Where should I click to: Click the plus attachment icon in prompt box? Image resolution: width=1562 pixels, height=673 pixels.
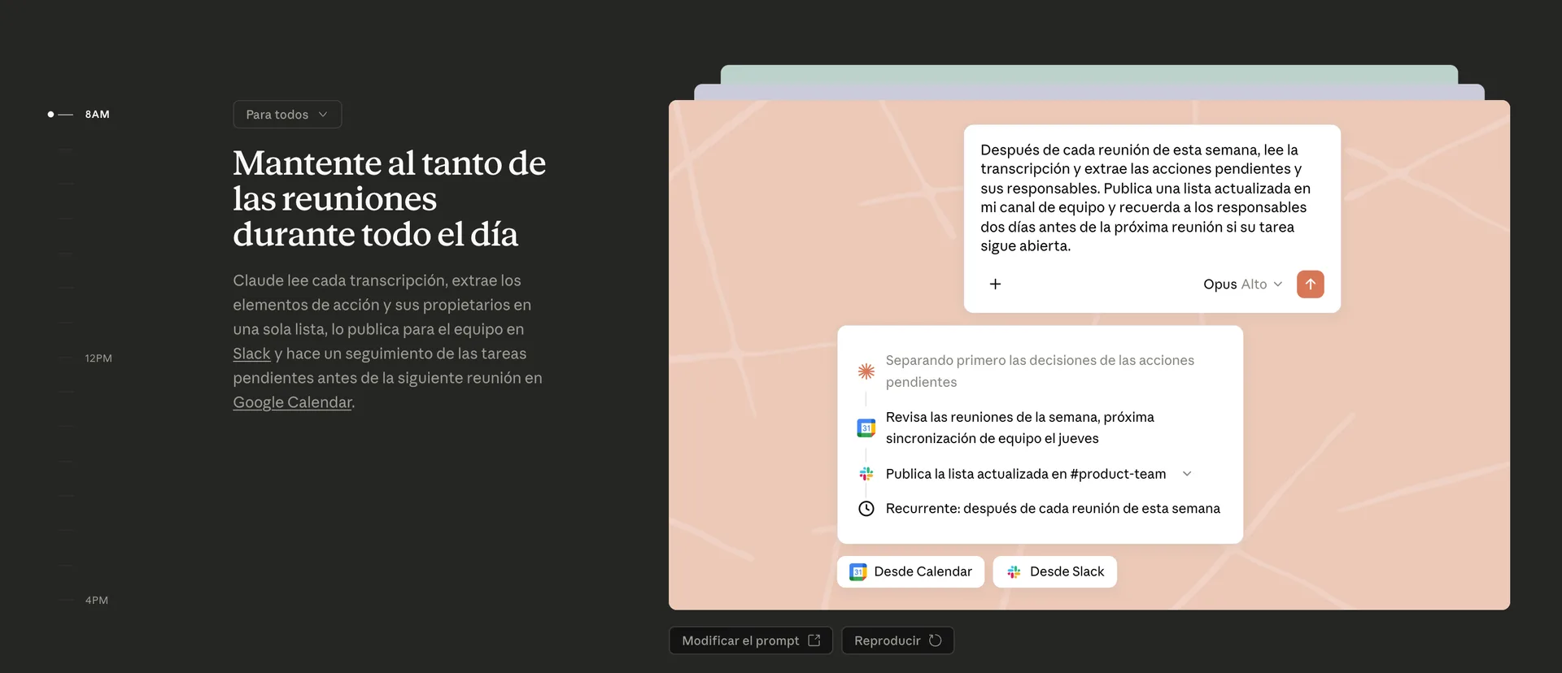995,284
